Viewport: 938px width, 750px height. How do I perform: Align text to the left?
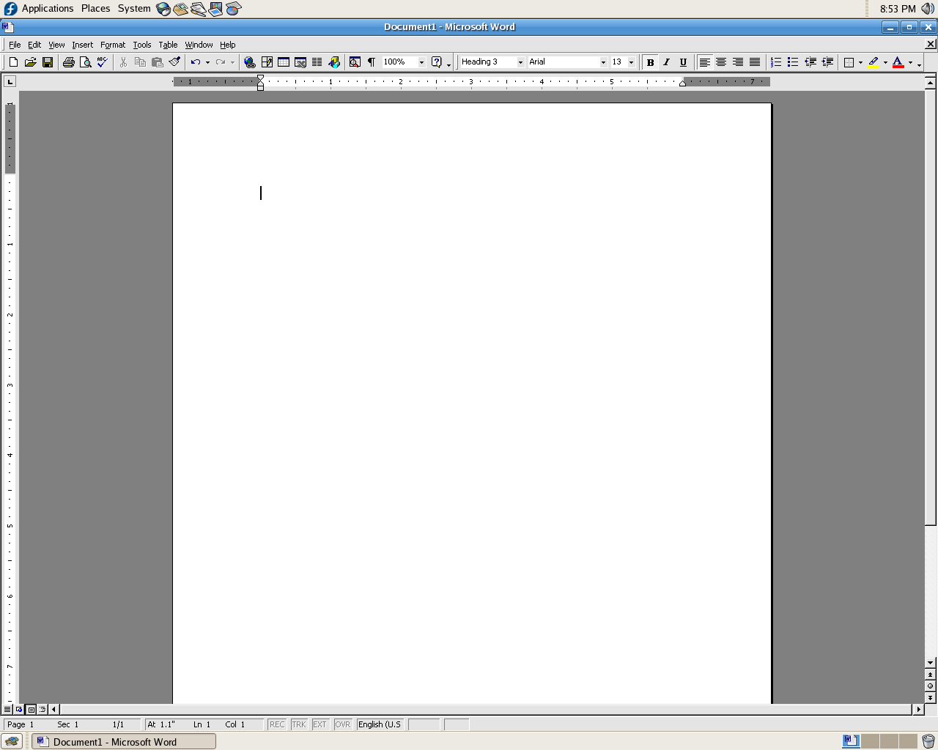click(x=704, y=62)
